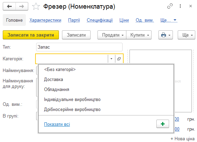Add a new category with green plus
Screen dimensions: 197x142
pyautogui.click(x=163, y=124)
